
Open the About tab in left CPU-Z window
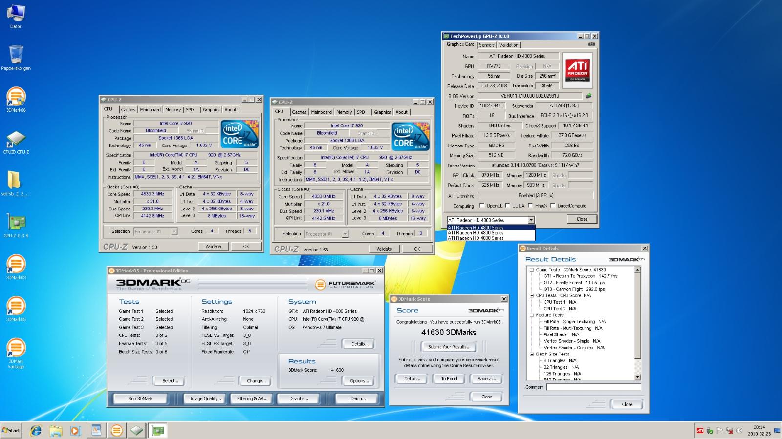click(230, 110)
